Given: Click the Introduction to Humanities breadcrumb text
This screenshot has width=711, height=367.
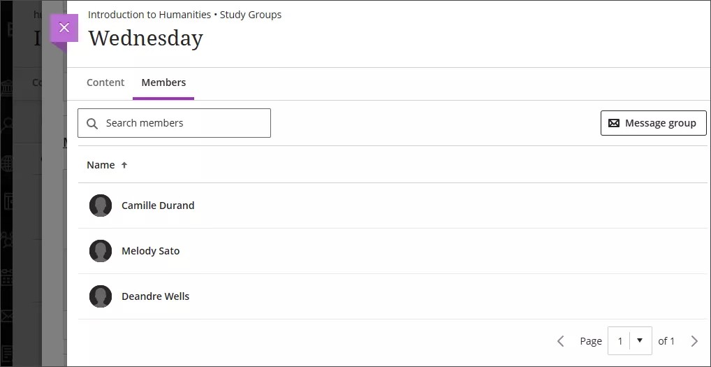Looking at the screenshot, I should coord(149,15).
